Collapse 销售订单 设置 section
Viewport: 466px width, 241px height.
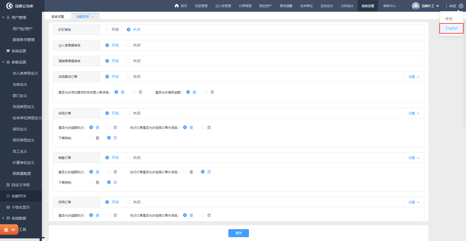(414, 158)
